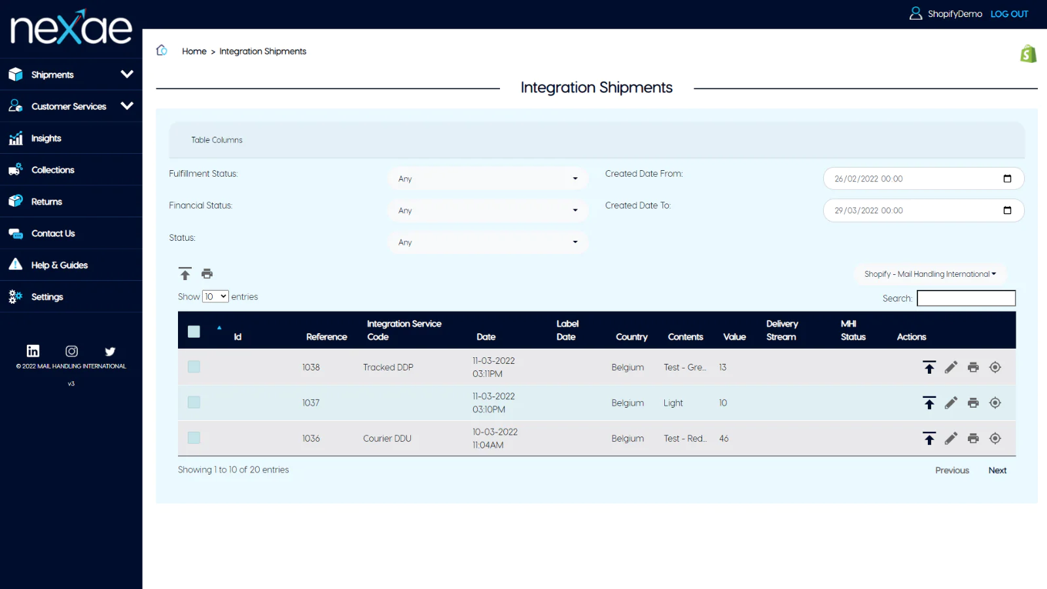Click the Shipments box icon in the sidebar
Screen dimensions: 1047x589
16,74
